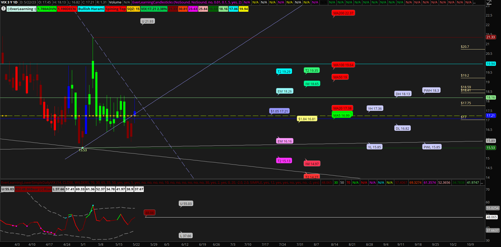
Task: Click the 17.21 current price axis tag
Action: coord(491,116)
